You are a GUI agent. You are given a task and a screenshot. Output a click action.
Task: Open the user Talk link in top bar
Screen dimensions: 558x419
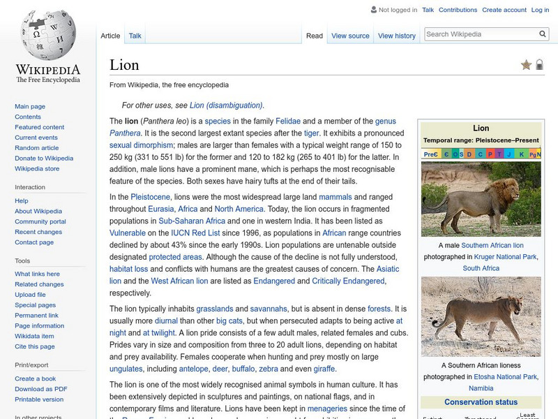[x=428, y=10]
